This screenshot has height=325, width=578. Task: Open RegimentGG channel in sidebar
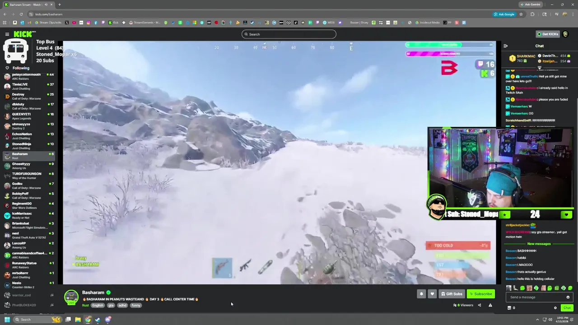point(28,205)
